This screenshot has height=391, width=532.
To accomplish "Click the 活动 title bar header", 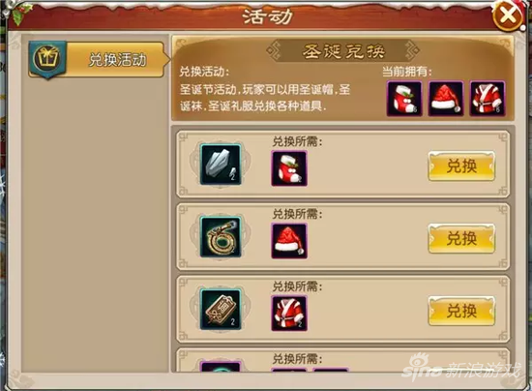I will pos(267,16).
